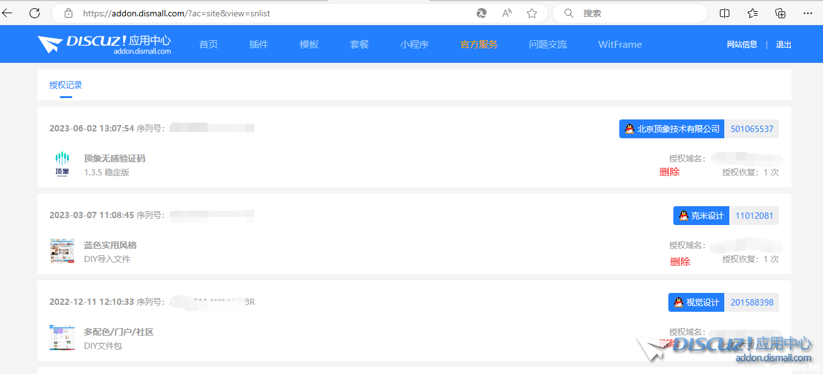Open the split screen browser icon
Image resolution: width=823 pixels, height=374 pixels.
[724, 13]
